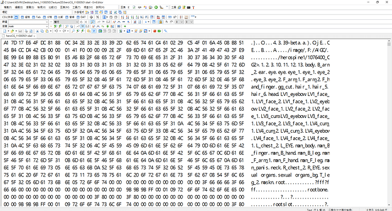Click first plugin icon after 外掛程式 label
Image resolution: width=392 pixels, height=211 pixels.
click(x=87, y=12)
